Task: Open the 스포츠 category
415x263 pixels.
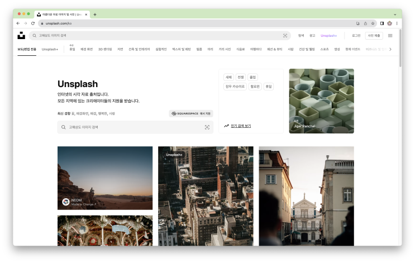Action: [324, 49]
